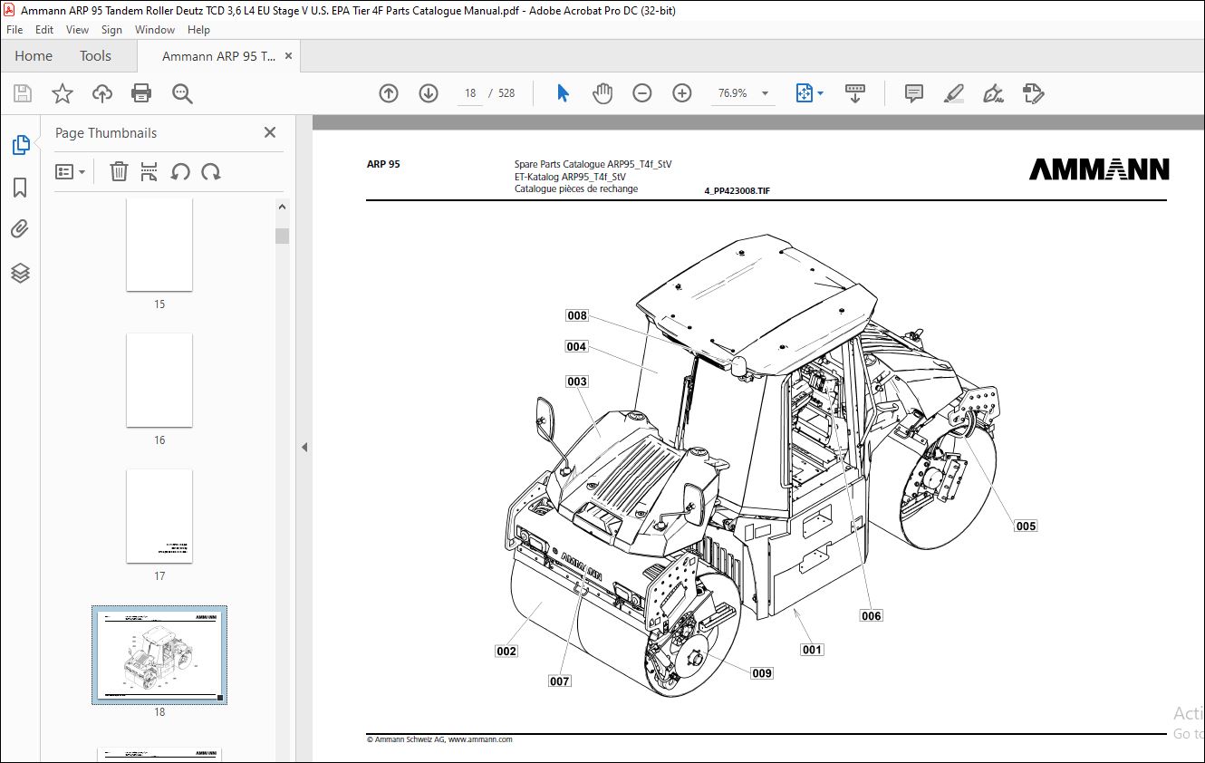
Task: Click part label 002 in diagram
Action: 506,651
